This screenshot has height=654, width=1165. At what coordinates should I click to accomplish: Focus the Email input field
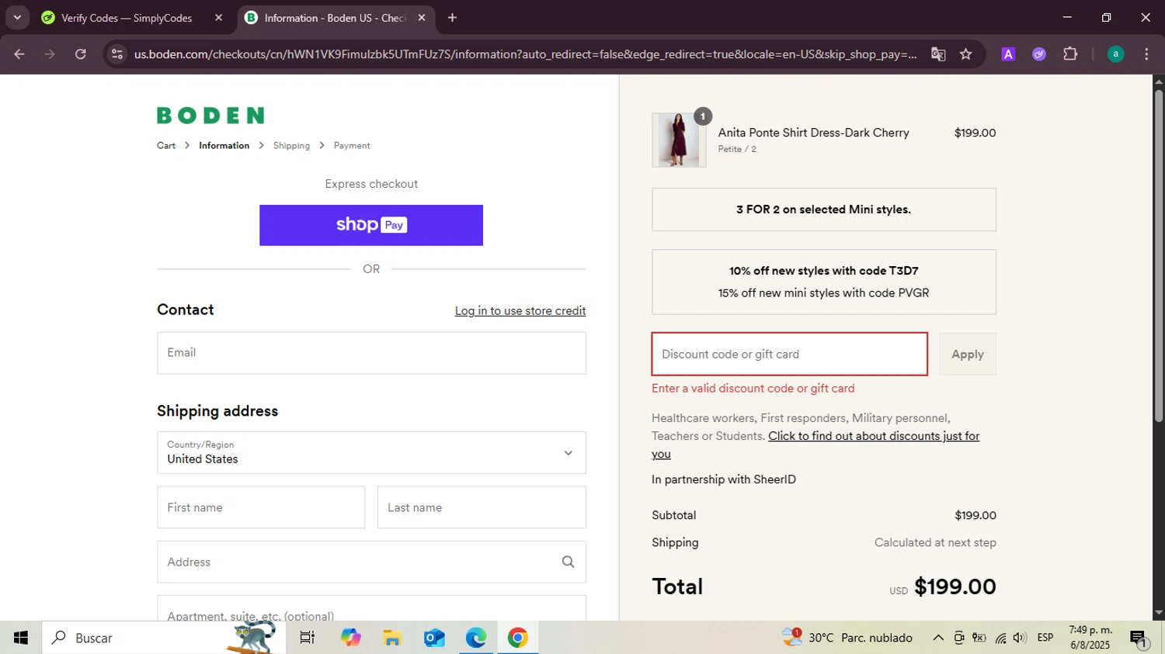click(x=371, y=353)
